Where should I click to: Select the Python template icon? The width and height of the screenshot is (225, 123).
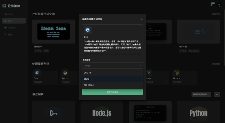pos(65,73)
